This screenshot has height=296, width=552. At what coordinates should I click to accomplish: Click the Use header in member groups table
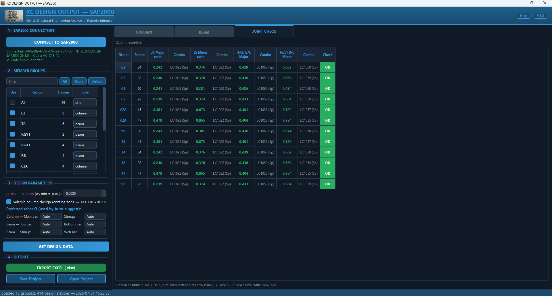[x=13, y=92]
